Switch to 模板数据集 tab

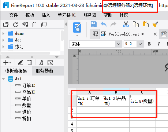coord(16,71)
